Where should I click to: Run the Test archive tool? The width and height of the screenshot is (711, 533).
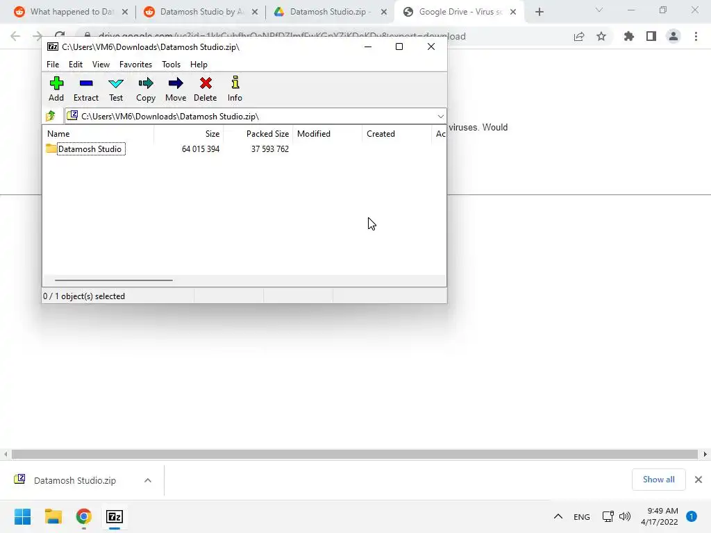116,89
